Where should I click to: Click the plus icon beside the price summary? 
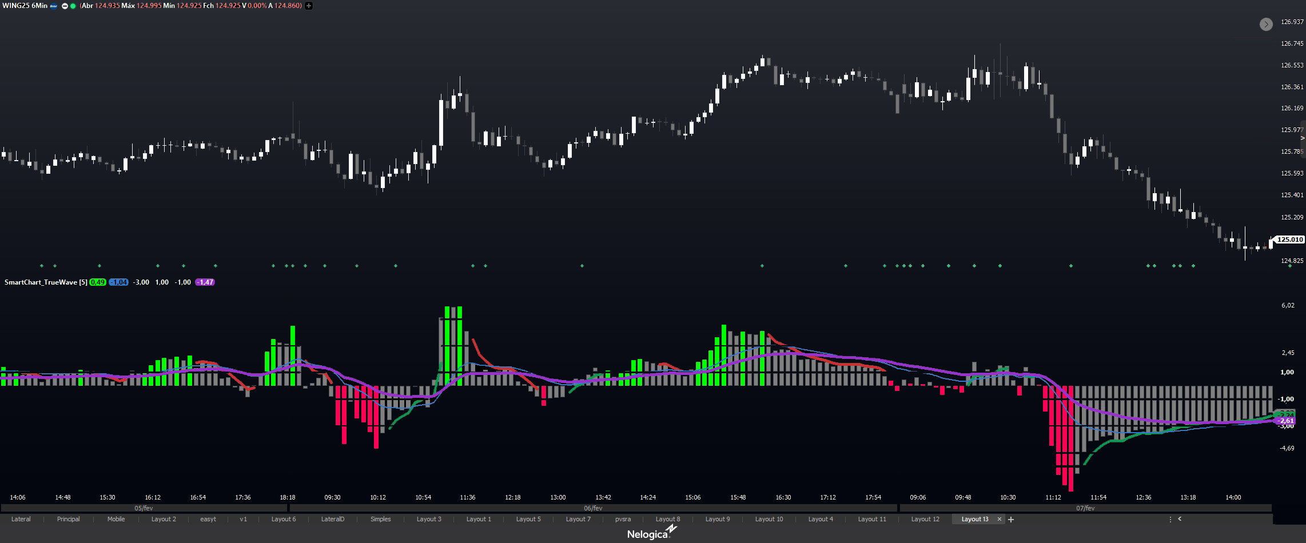[x=309, y=6]
